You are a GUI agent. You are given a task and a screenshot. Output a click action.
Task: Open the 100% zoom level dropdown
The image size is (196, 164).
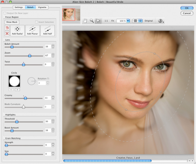128,21
